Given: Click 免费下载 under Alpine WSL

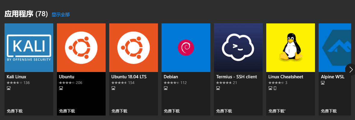Looking at the screenshot, I should (x=329, y=111).
